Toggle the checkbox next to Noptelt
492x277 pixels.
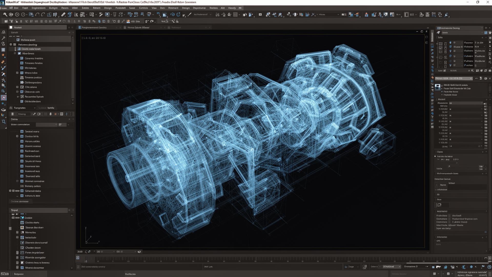[x=11, y=27]
